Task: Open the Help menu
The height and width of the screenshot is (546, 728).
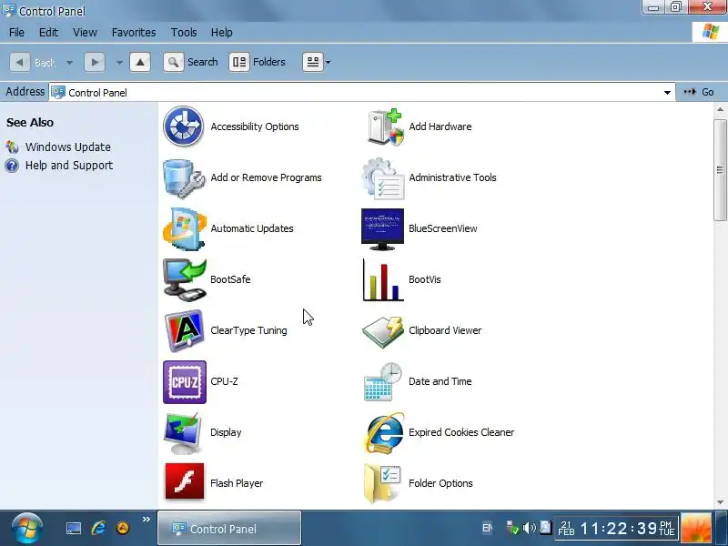Action: point(222,33)
